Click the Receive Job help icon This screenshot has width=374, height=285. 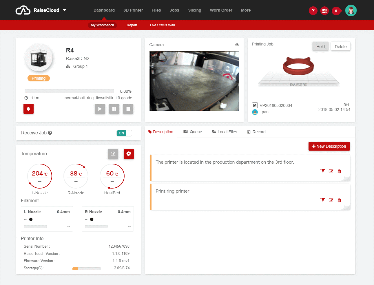pyautogui.click(x=50, y=133)
